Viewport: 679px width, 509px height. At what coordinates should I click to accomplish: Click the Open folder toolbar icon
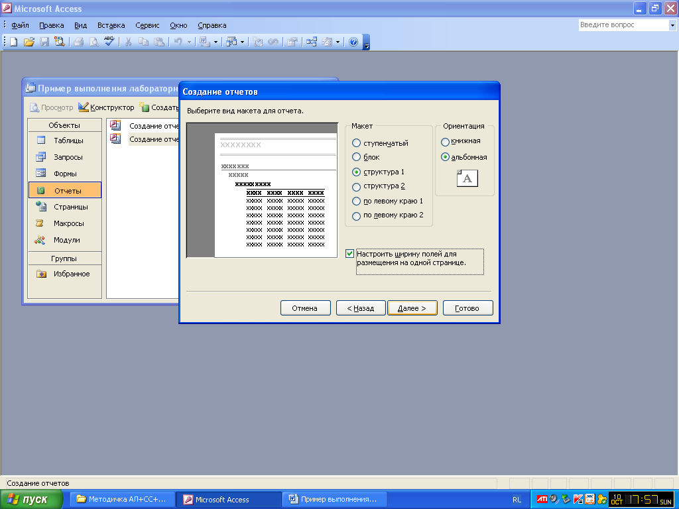tap(29, 42)
